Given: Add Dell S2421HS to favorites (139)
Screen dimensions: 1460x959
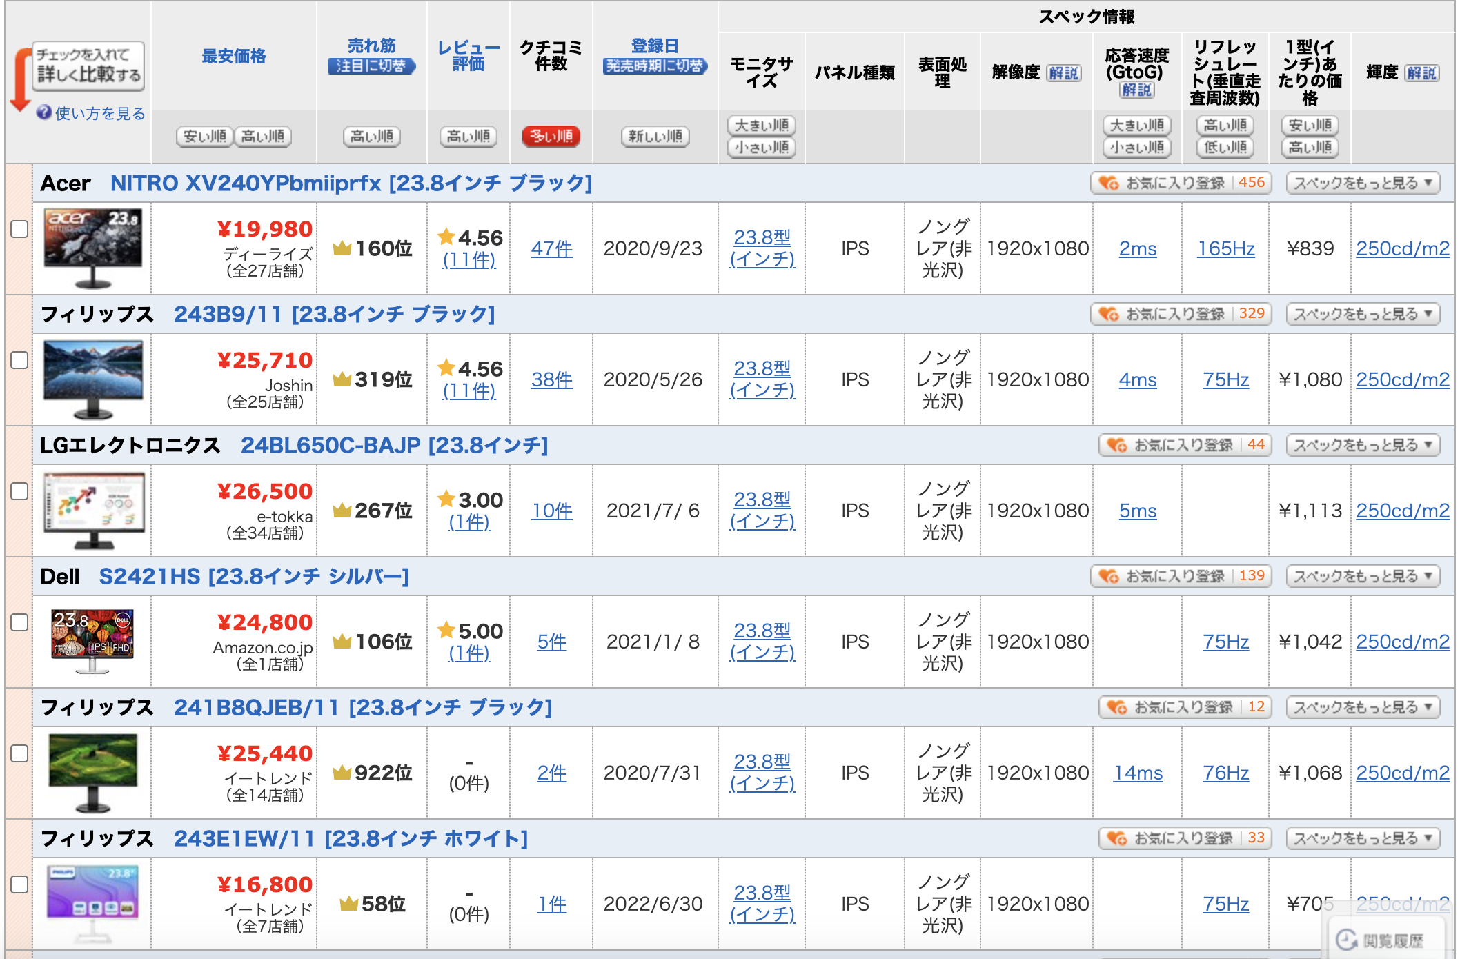Looking at the screenshot, I should [x=1181, y=576].
